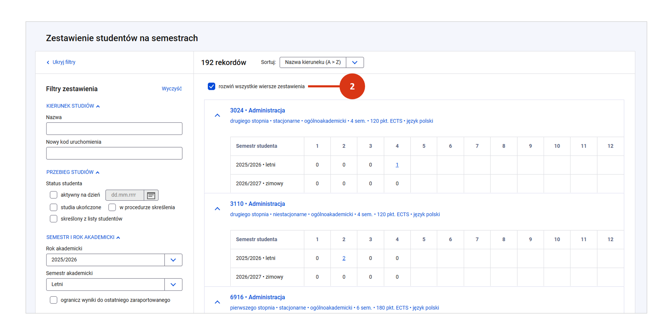Check aktywny na dzień checkbox
Viewport: 671px width, 331px height.
point(54,195)
